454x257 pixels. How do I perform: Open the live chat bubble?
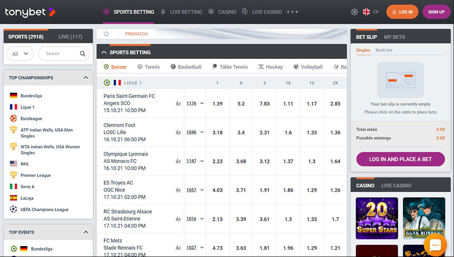[435, 245]
